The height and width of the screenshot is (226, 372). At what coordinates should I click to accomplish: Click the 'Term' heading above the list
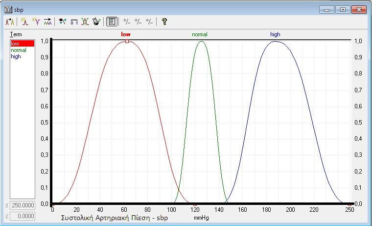16,34
